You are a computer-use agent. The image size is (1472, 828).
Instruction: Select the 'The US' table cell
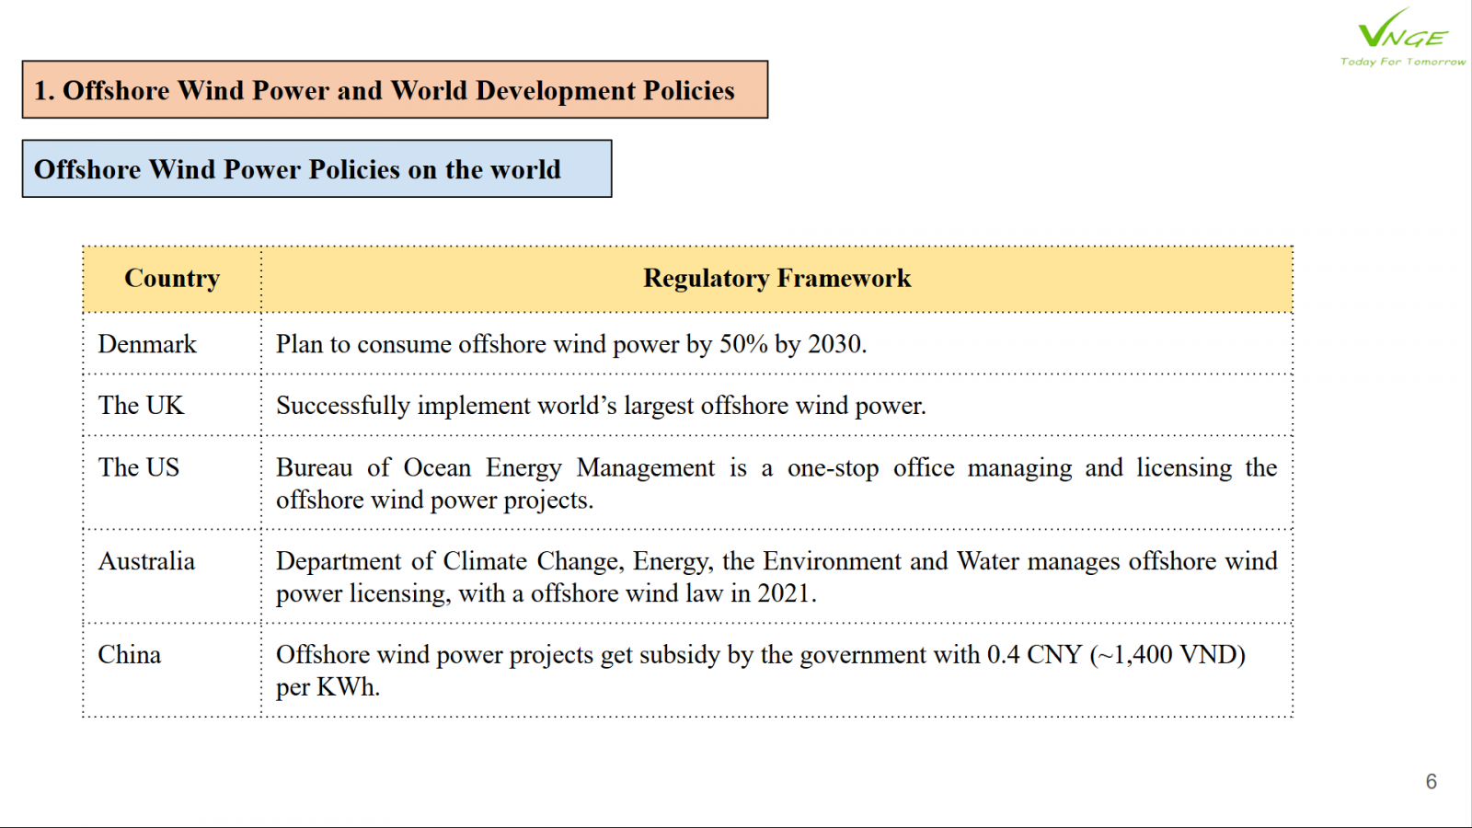point(172,483)
